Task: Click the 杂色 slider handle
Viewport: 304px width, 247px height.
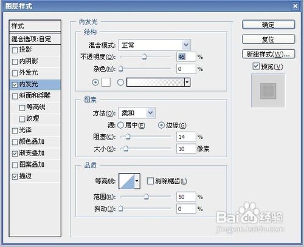Action: 121,69
